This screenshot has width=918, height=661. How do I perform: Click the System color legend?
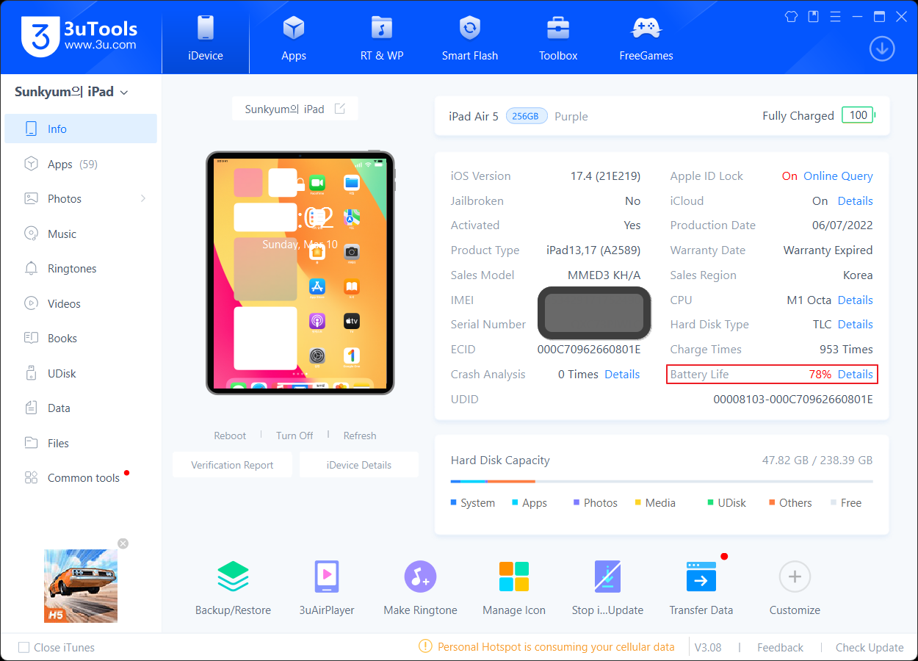473,503
